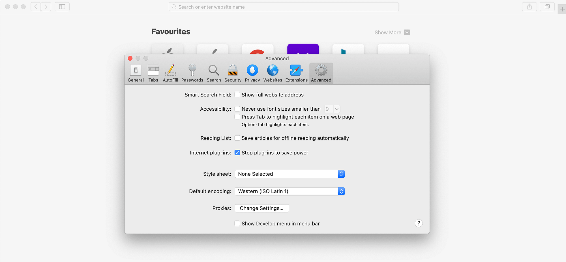Image resolution: width=566 pixels, height=262 pixels.
Task: Open the Extensions pane
Action: [x=296, y=73]
